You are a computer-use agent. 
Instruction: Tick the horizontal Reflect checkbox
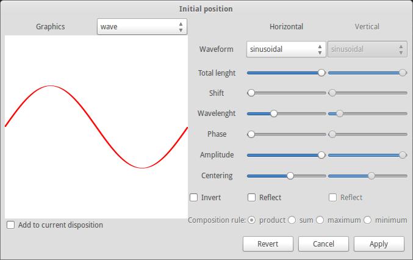tap(252, 197)
